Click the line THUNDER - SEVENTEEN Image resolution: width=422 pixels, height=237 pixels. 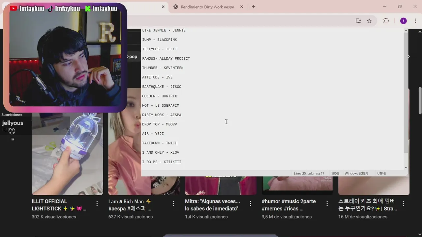163,68
